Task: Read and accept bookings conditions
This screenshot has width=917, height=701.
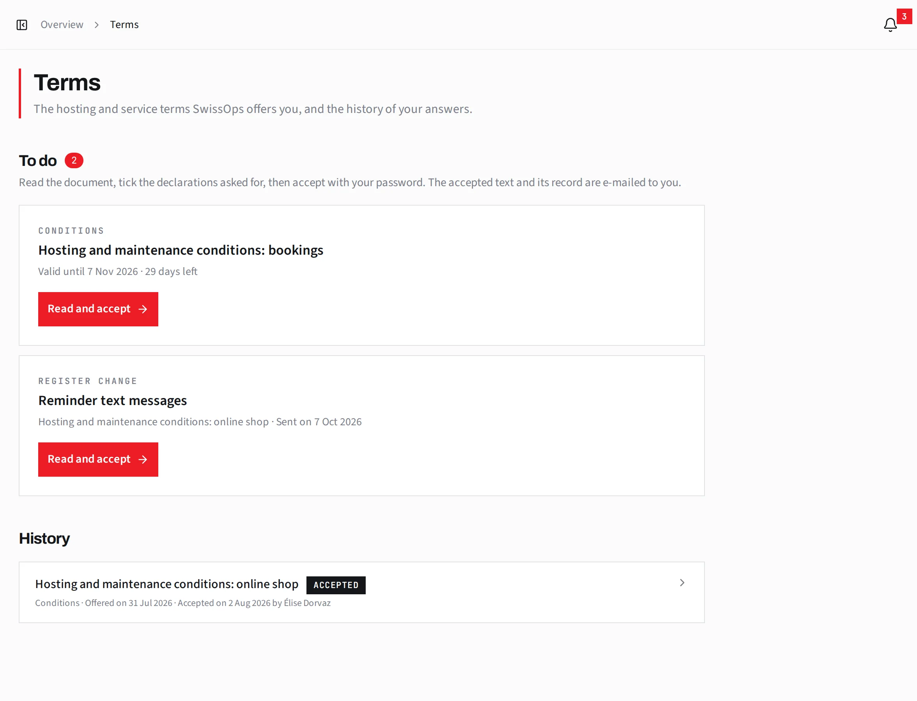Action: tap(98, 309)
